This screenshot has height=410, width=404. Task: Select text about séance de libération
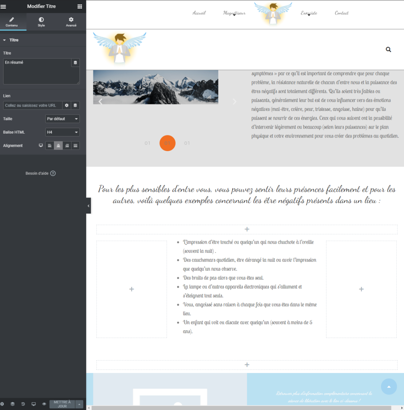(x=324, y=397)
